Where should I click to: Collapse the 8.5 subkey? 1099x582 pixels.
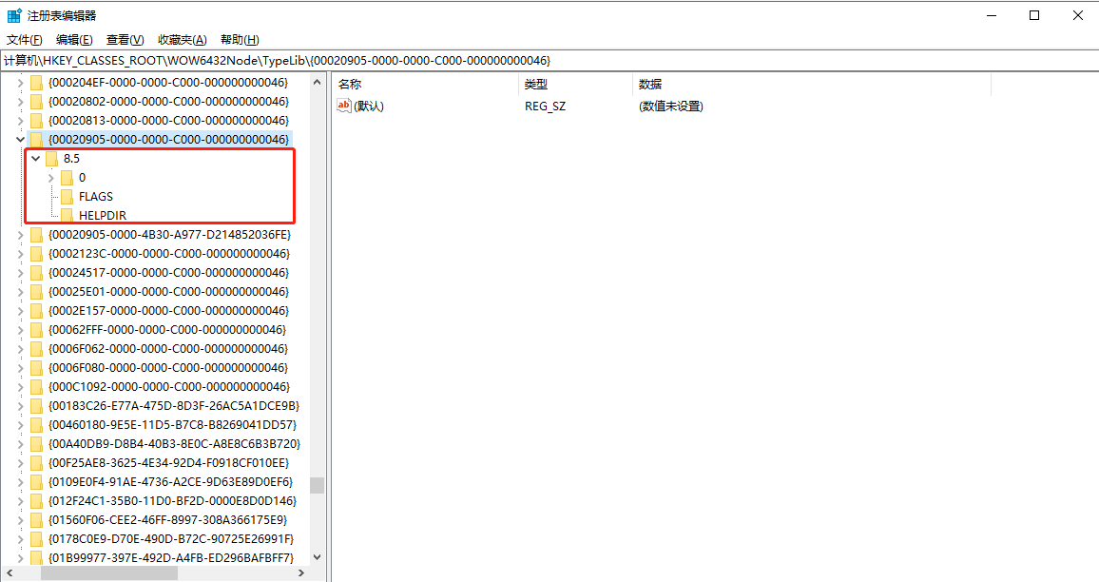36,159
